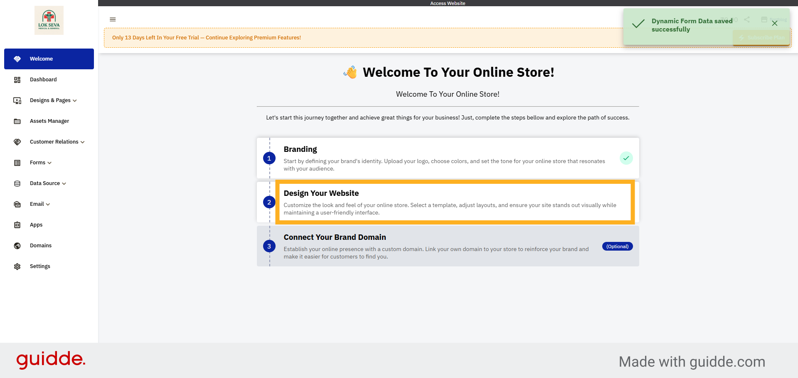Open Domains via the globe icon
This screenshot has height=378, width=798.
17,246
